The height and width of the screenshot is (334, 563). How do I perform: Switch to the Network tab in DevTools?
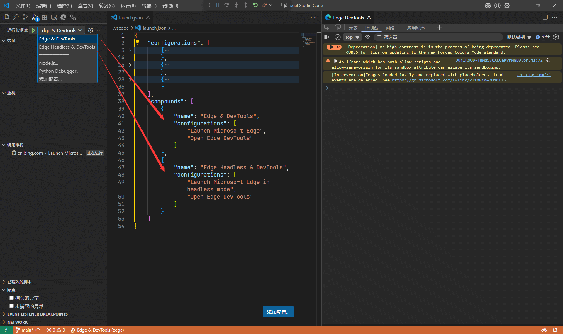click(x=390, y=28)
